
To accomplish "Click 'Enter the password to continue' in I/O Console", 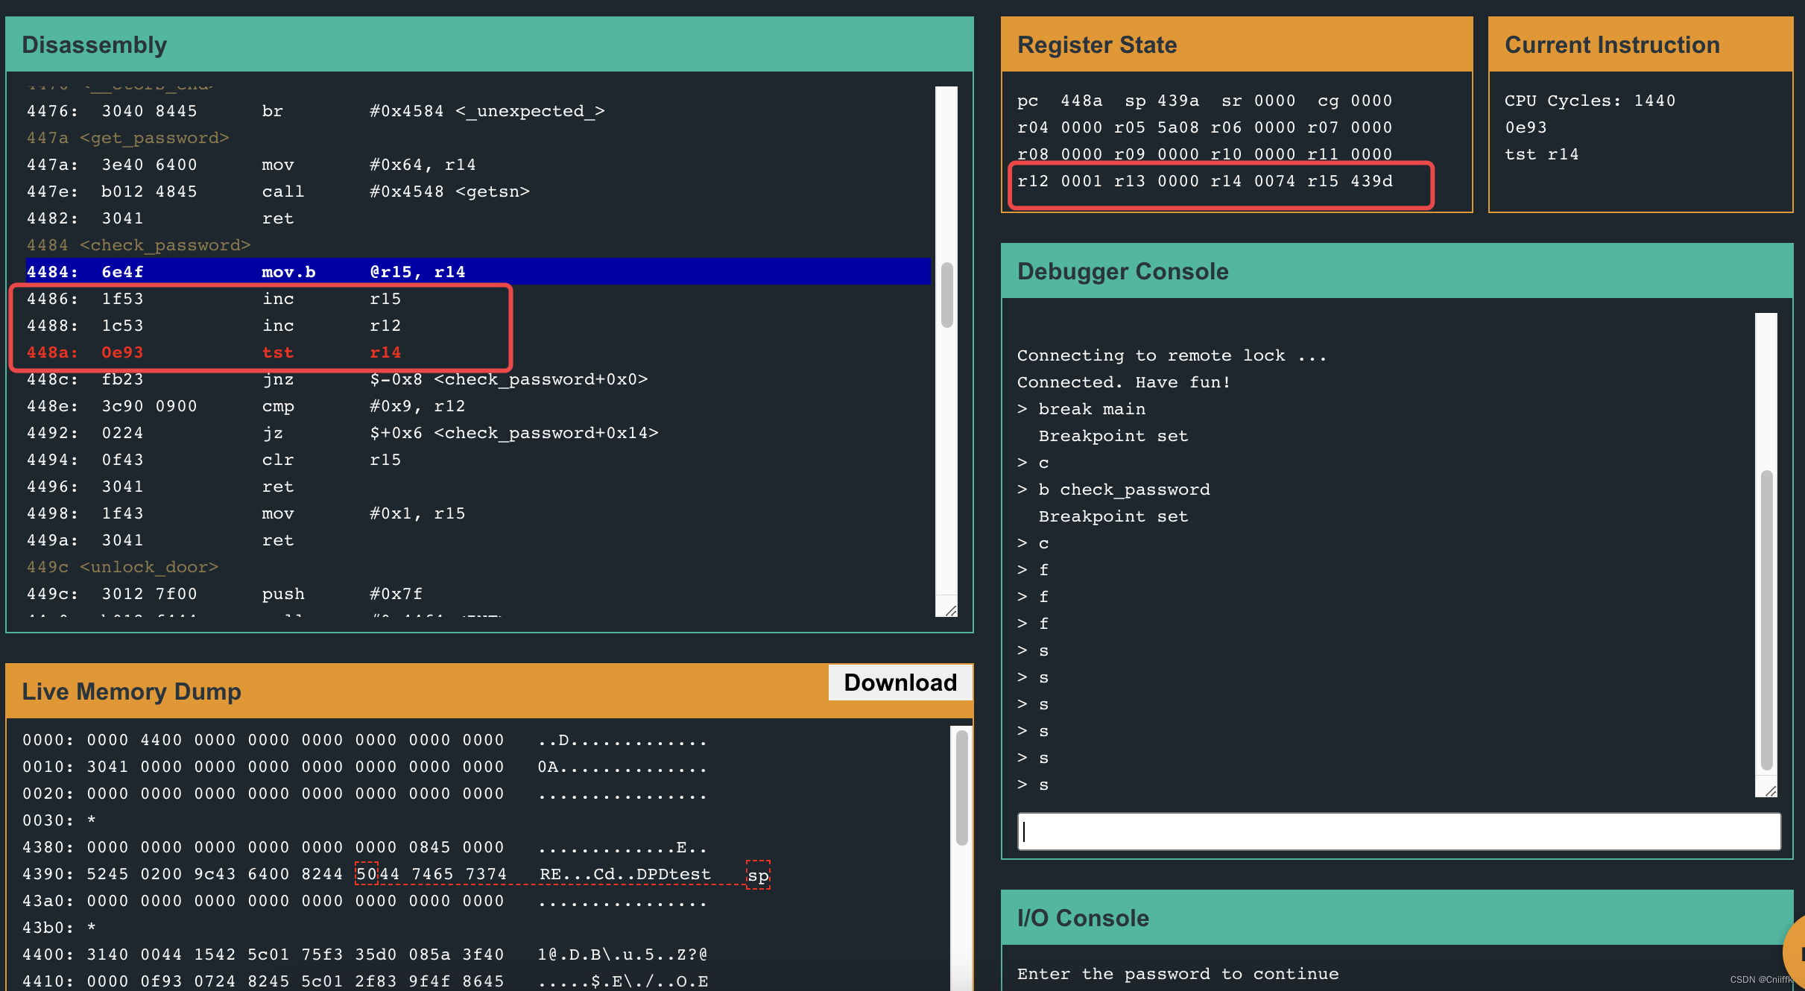I will coord(1177,974).
